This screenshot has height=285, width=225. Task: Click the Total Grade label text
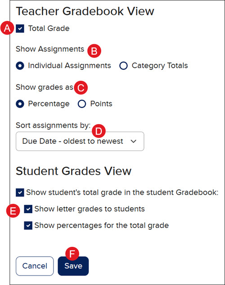pos(49,28)
